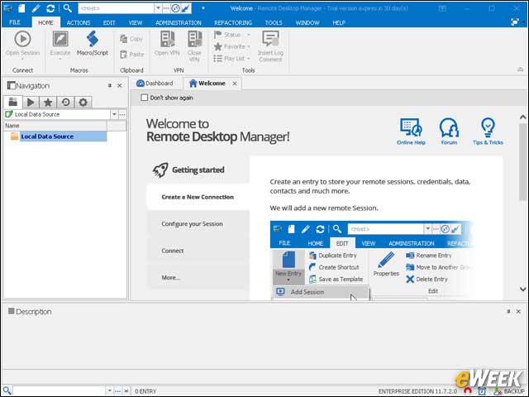Open the Tips & Tricks lightbulb icon
The height and width of the screenshot is (397, 529).
(x=488, y=127)
